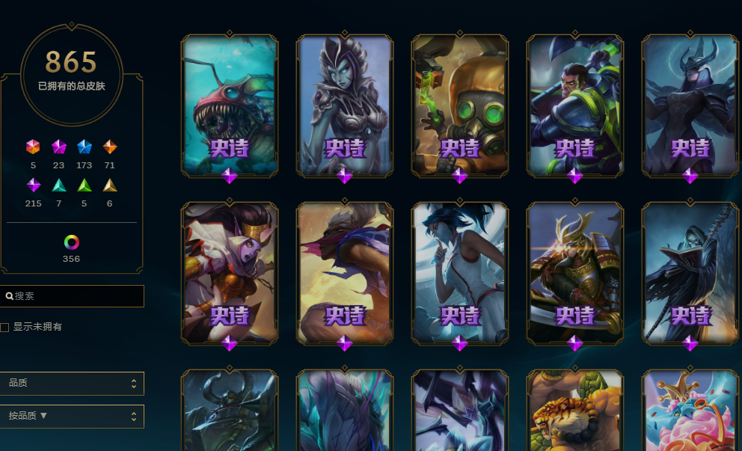Open the samurai armor skin card
Screen dimensions: 742x451
click(x=575, y=274)
